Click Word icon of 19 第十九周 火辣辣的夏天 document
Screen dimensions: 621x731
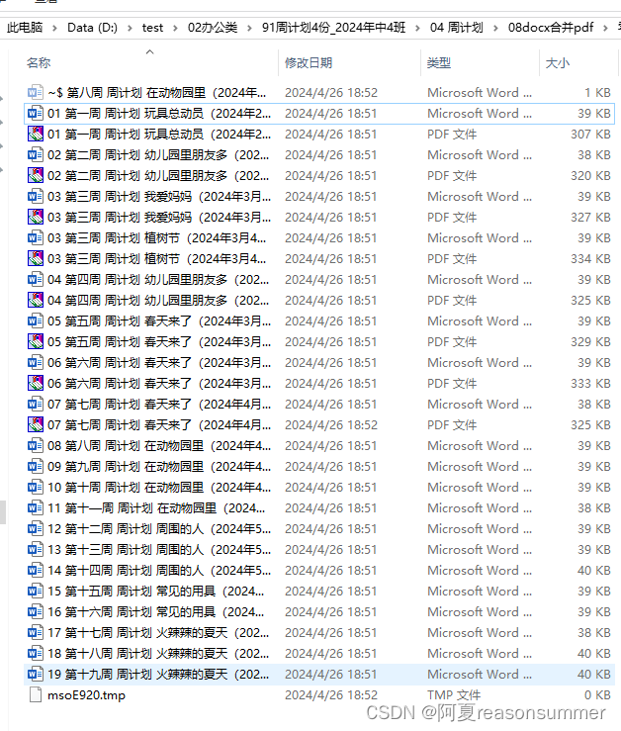tap(36, 674)
